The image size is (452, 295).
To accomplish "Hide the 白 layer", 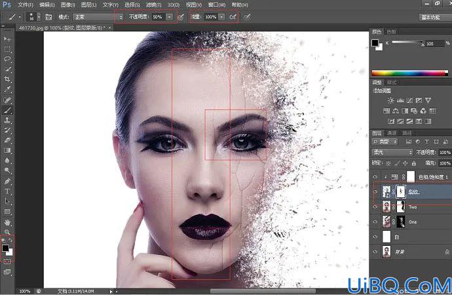I will [375, 237].
